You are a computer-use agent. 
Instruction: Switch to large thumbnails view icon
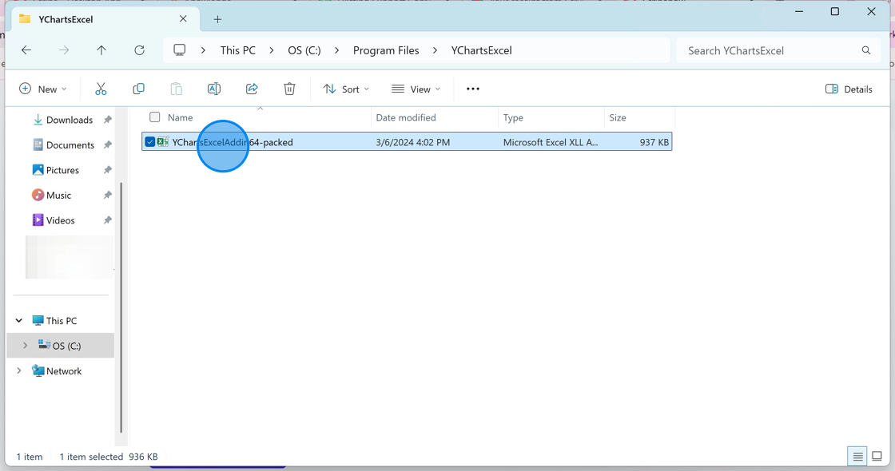pyautogui.click(x=877, y=456)
